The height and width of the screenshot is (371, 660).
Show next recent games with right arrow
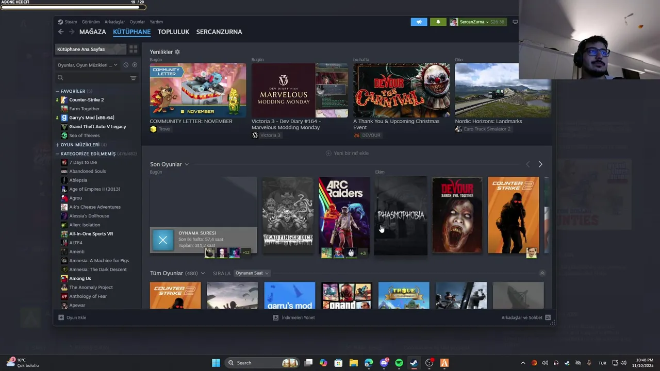[x=540, y=164]
